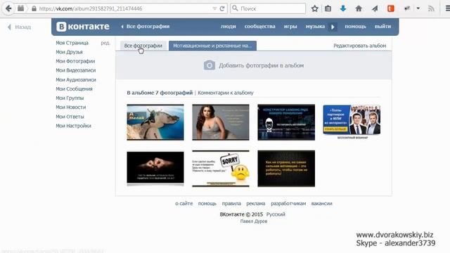Open the downloads arrow icon
Screen dimensions: 450x253
(x=343, y=8)
